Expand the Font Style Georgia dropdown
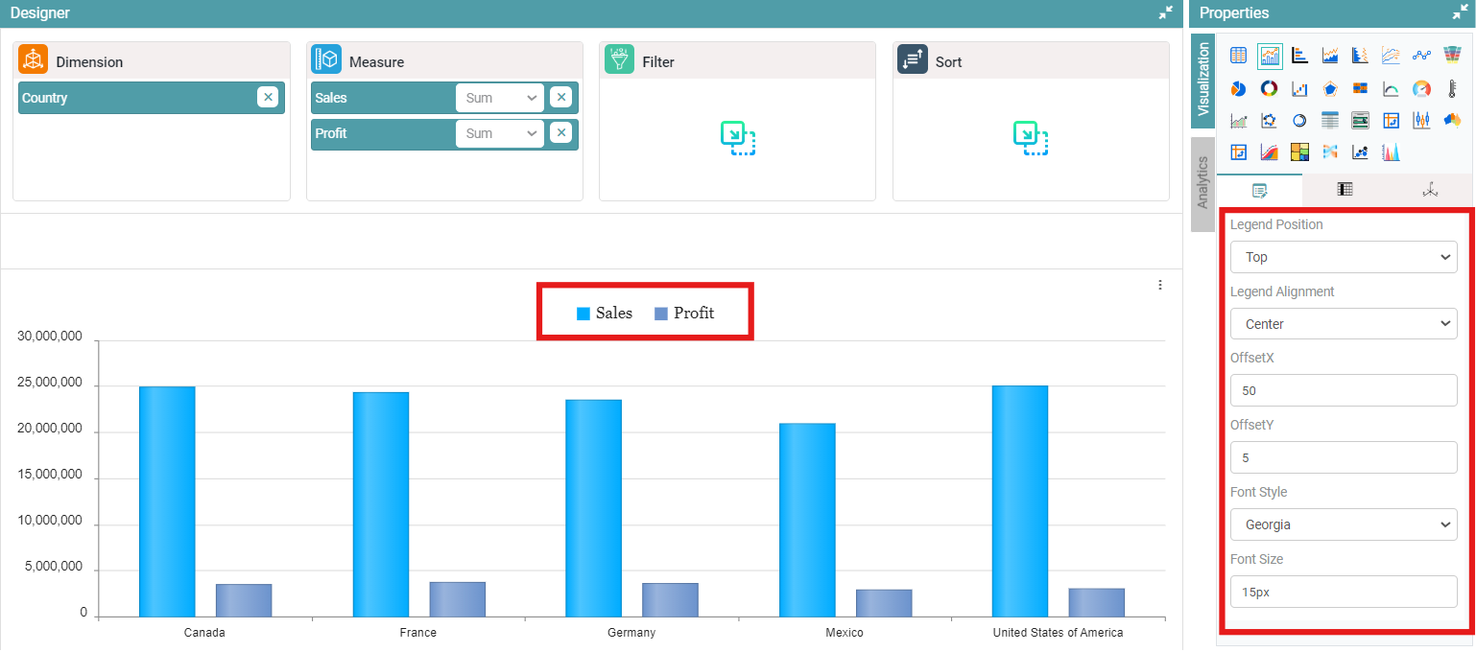 (1343, 524)
